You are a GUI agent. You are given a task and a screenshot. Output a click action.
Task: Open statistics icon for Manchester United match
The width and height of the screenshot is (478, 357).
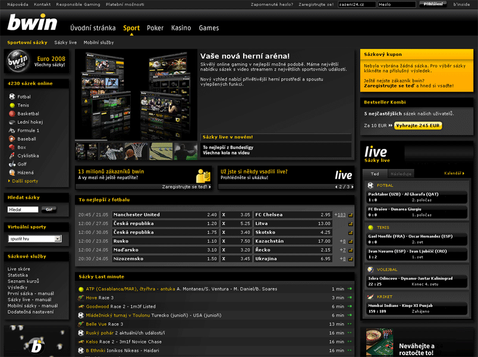pos(351,215)
